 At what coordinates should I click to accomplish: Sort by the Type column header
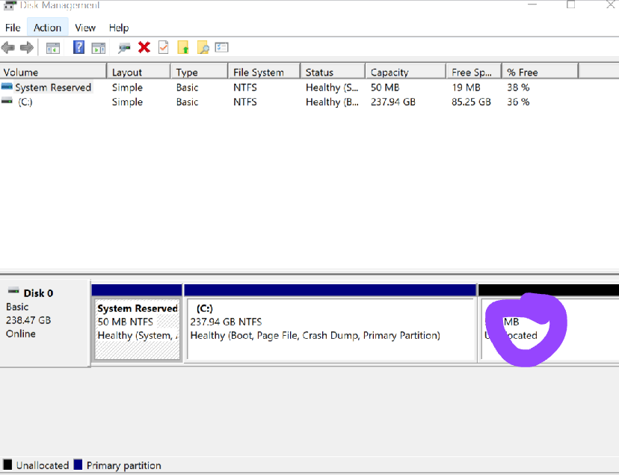(200, 73)
